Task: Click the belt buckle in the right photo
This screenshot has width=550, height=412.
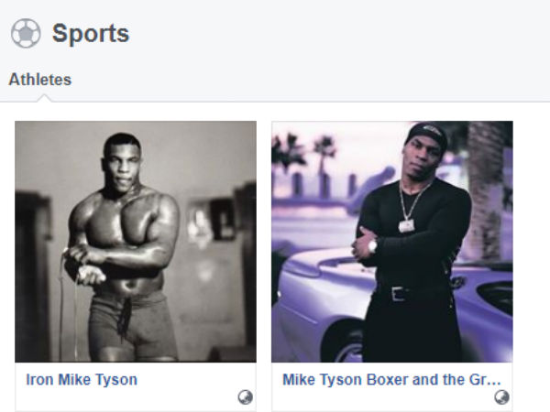Action: pyautogui.click(x=396, y=293)
